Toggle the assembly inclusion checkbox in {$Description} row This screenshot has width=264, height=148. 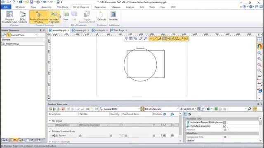172,125
